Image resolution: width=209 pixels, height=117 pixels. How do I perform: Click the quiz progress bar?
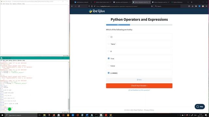click(x=139, y=25)
